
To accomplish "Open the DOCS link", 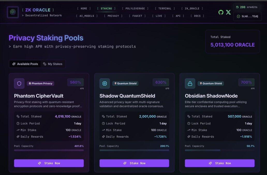I will 197,16.
